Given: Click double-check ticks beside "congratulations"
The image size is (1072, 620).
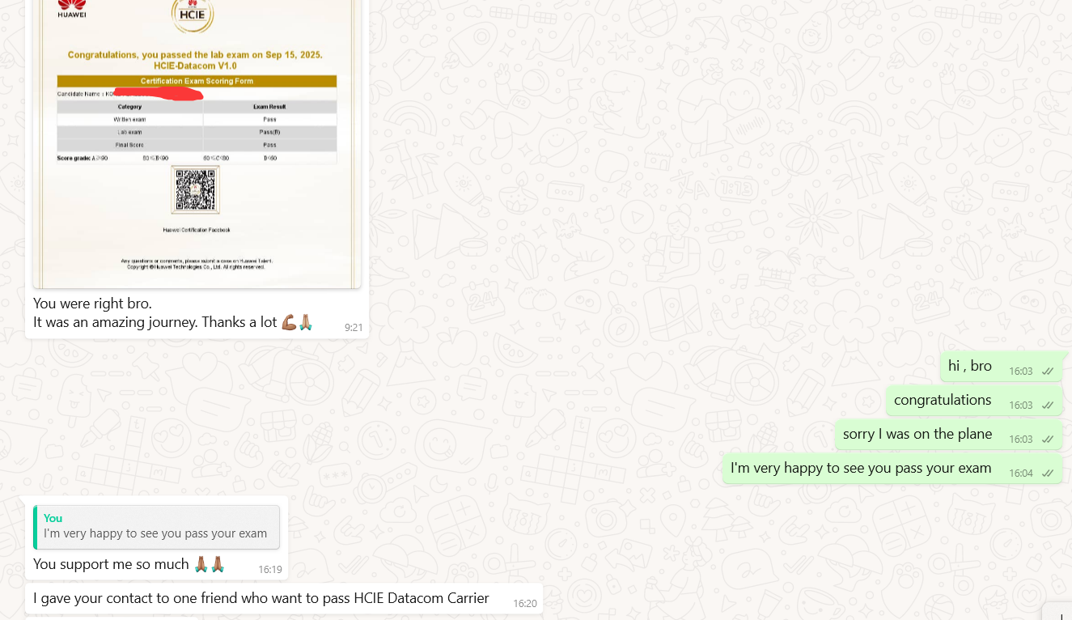Looking at the screenshot, I should tap(1047, 406).
